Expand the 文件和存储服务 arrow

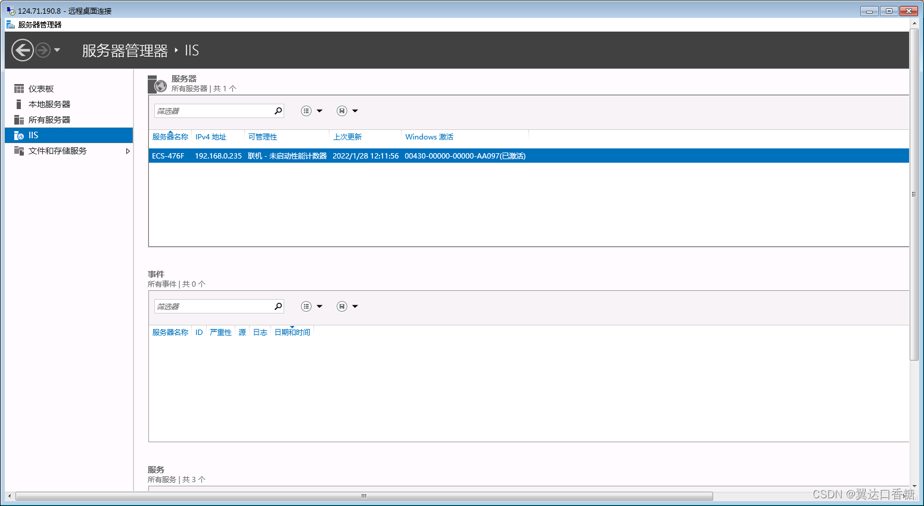[127, 151]
